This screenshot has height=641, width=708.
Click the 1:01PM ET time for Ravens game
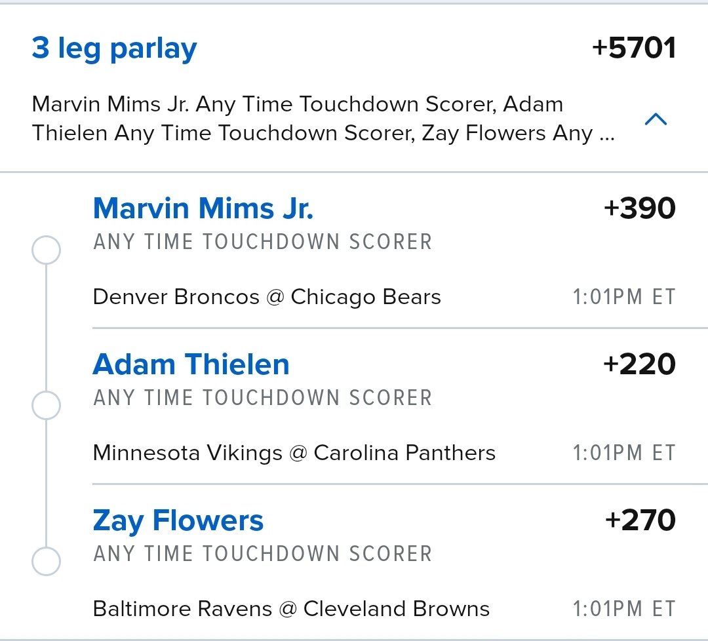[624, 608]
